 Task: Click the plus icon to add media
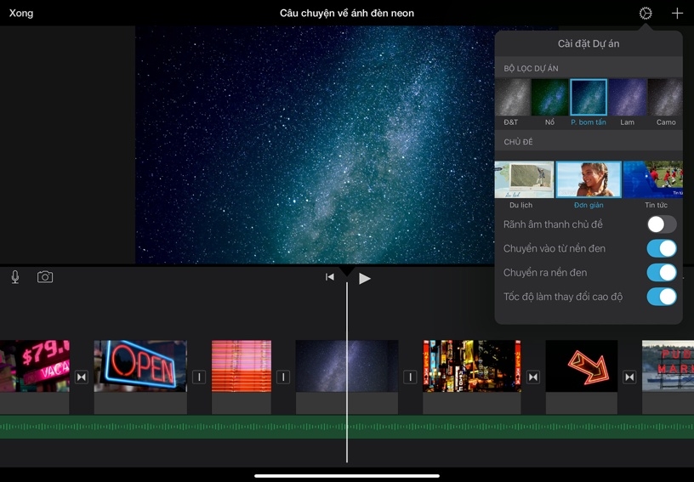pyautogui.click(x=677, y=14)
